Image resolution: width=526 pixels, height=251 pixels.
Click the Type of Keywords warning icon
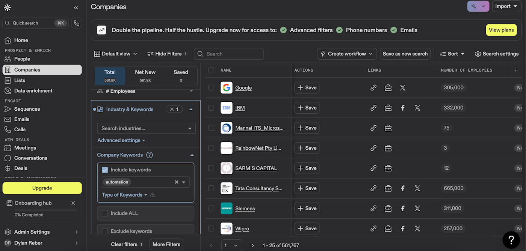point(153,195)
